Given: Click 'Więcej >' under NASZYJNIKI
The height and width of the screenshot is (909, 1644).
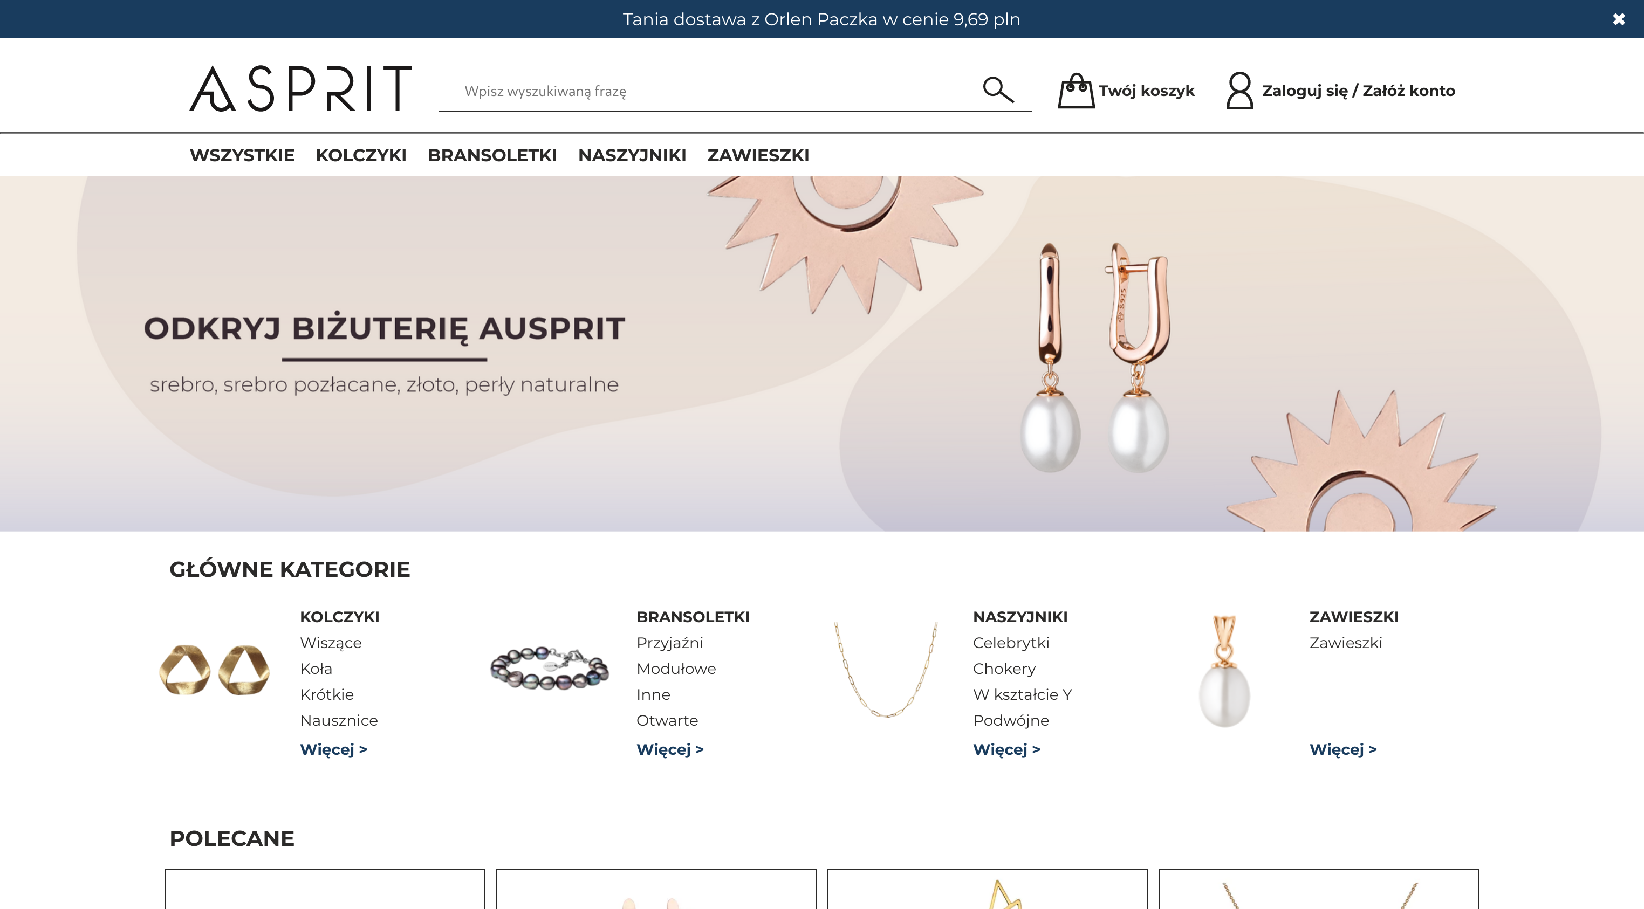Looking at the screenshot, I should 1006,749.
